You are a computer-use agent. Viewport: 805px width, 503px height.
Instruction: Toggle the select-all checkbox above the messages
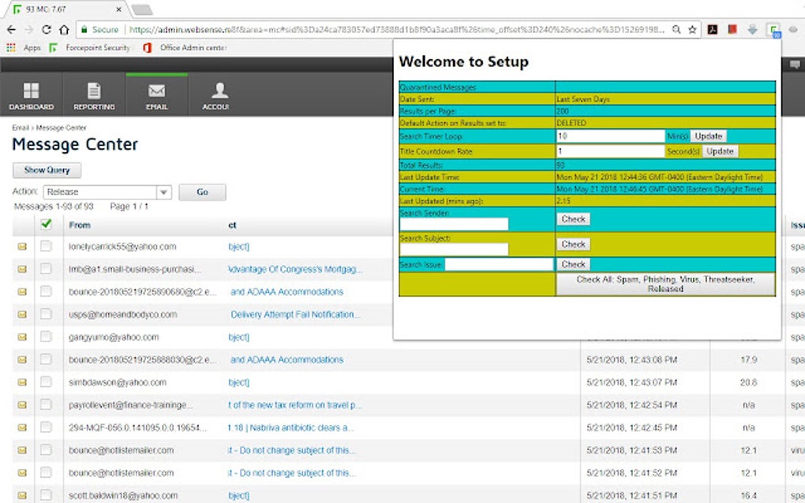(46, 224)
